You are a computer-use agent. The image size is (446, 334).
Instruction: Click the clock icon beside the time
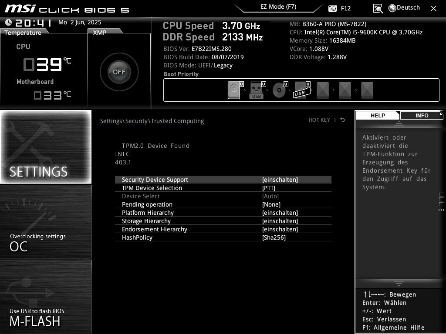(x=8, y=22)
